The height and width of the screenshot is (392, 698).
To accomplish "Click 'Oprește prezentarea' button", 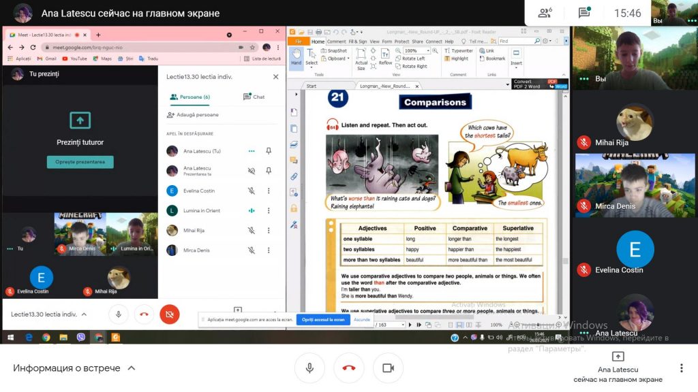I will click(80, 162).
